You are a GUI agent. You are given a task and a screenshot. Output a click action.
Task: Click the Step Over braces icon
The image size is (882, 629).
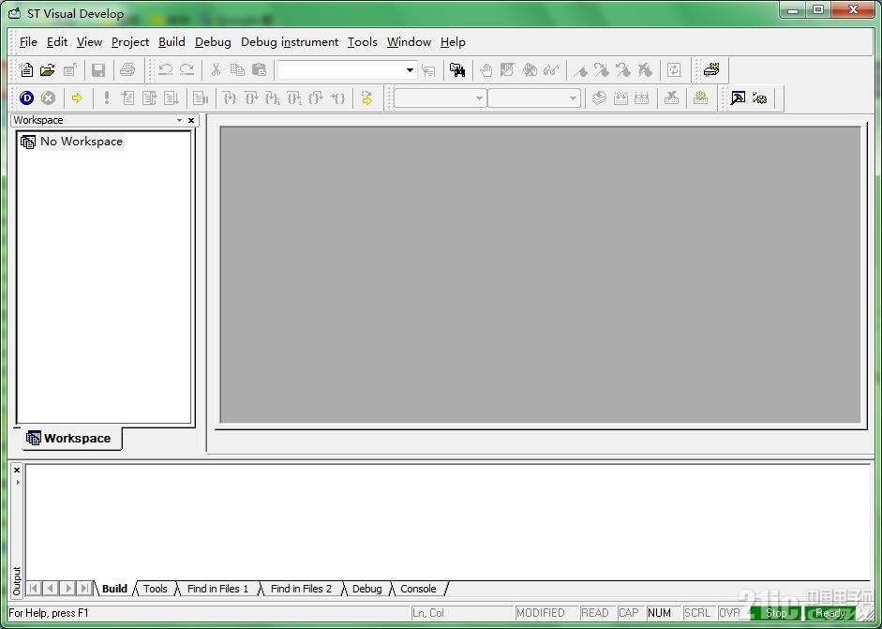[x=251, y=97]
